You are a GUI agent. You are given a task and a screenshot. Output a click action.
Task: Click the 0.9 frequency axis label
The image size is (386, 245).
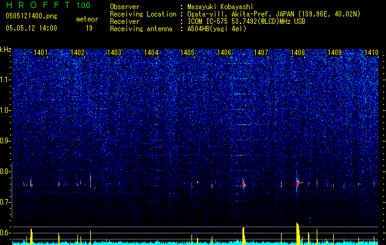6,141
